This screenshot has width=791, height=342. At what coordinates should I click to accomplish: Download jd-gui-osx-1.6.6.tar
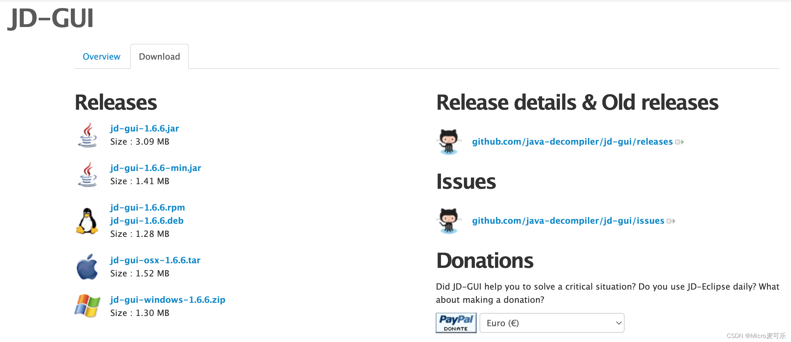155,260
